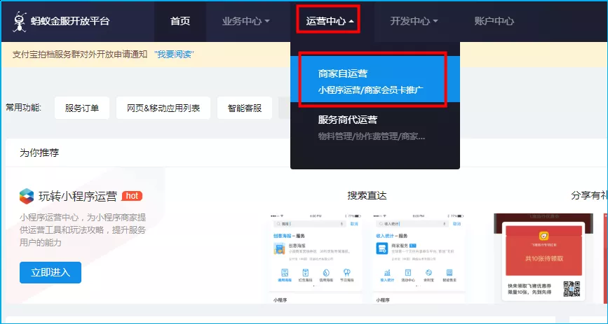Click the 创意海报 service icon
608x324 pixels.
[279, 248]
